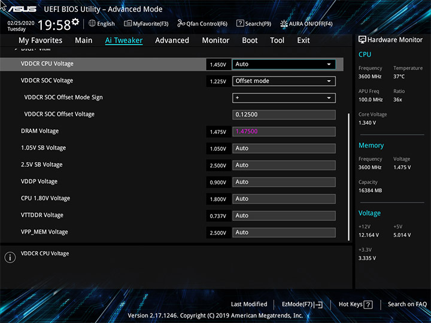Click the 0.737V current value box
This screenshot has height=323, width=431.
pyautogui.click(x=218, y=216)
